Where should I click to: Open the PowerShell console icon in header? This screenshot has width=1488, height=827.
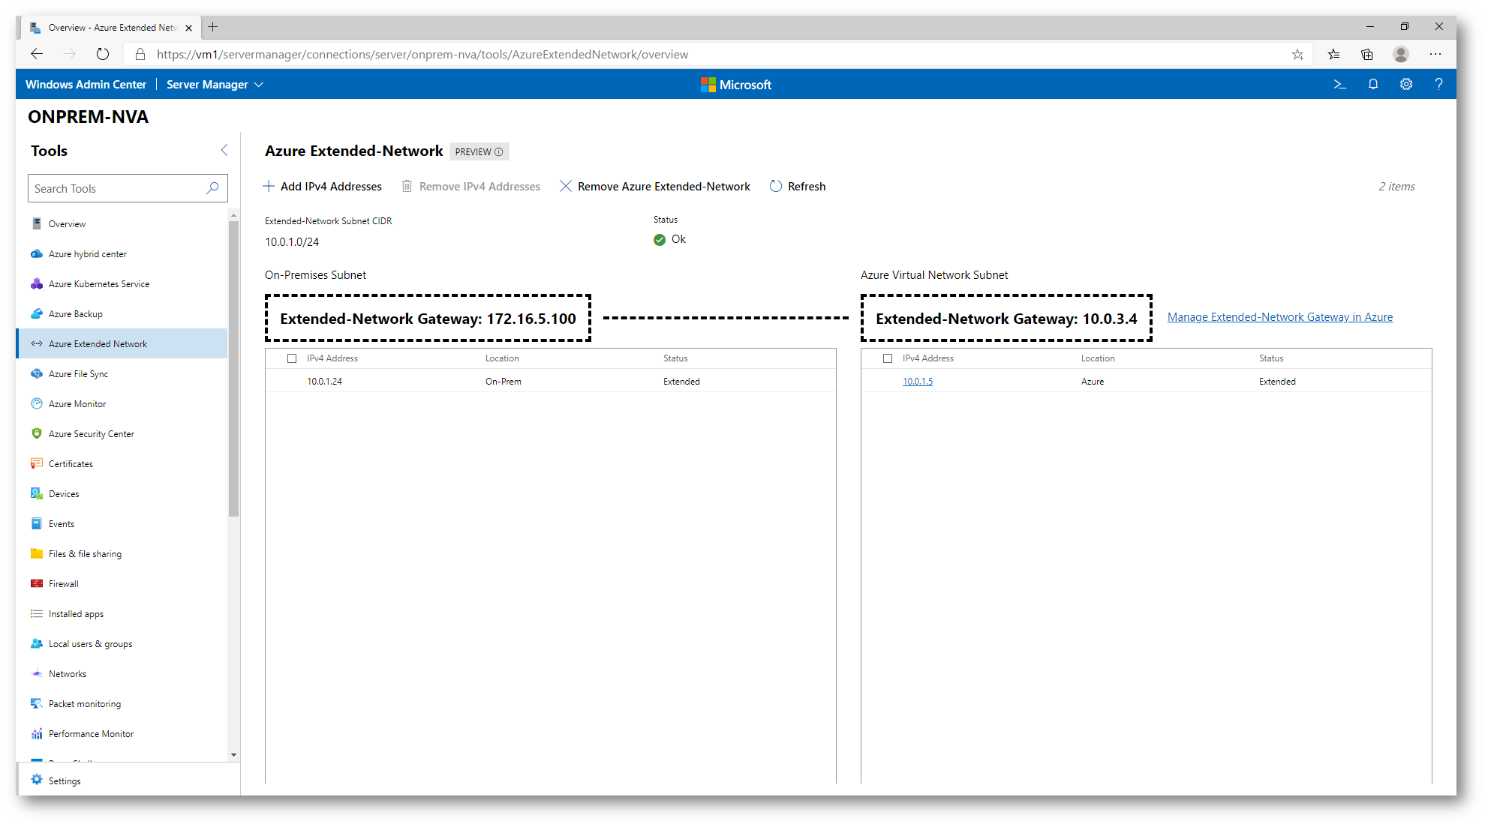tap(1339, 85)
